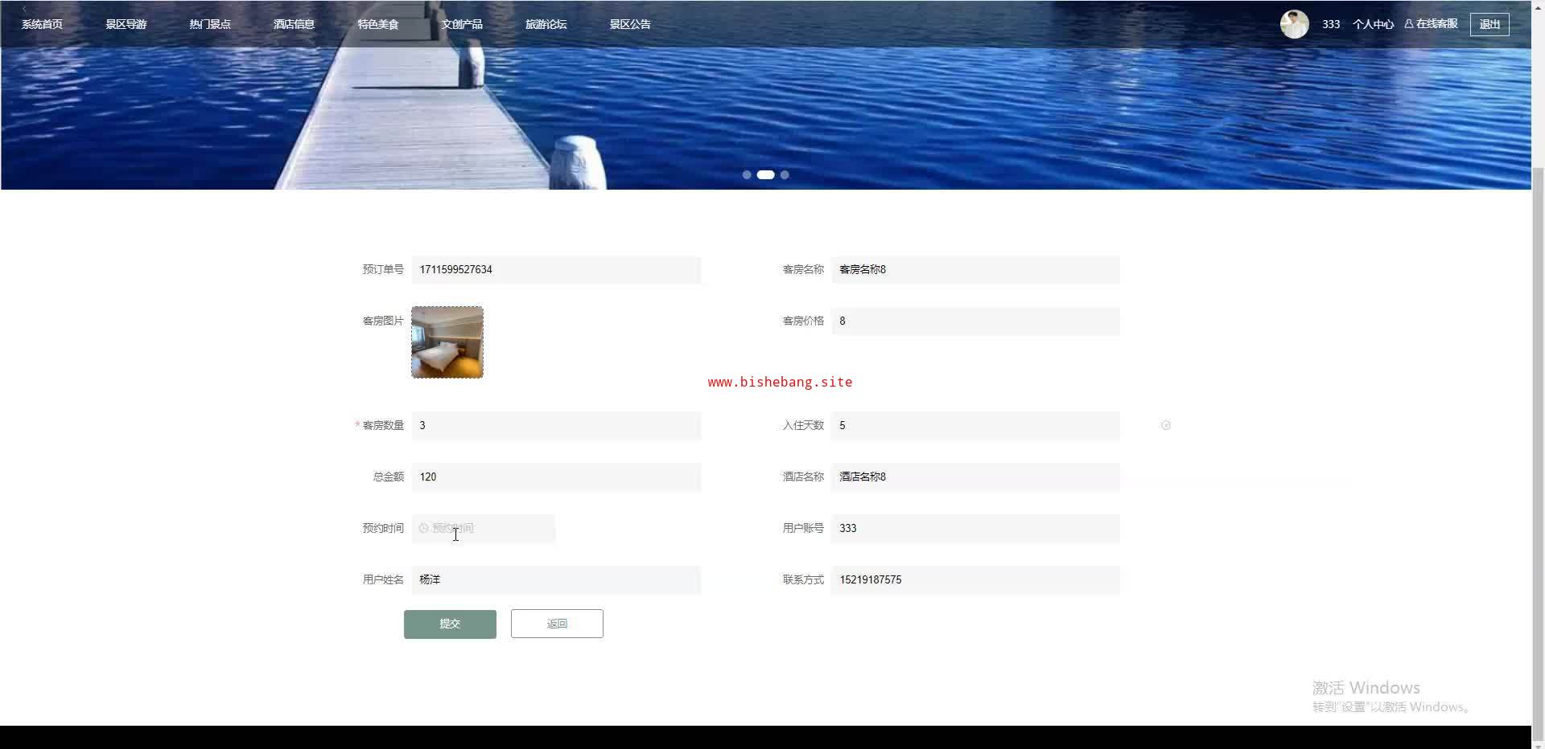Click the small circle icon beside 入住天数

pyautogui.click(x=1165, y=425)
